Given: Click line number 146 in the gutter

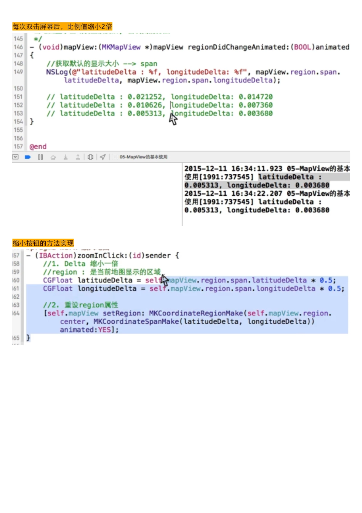Looking at the screenshot, I should pyautogui.click(x=18, y=47).
